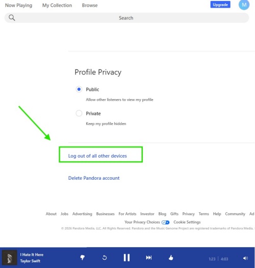Select the Private profile radio button

pyautogui.click(x=79, y=113)
